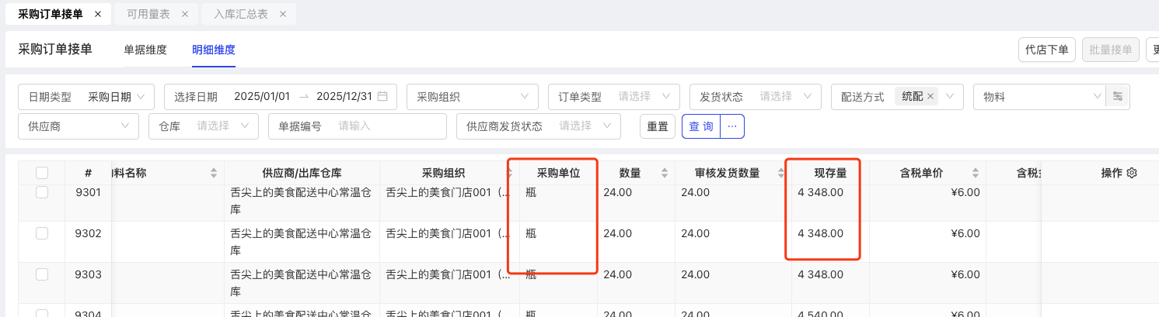Toggle the select-all header checkbox
The width and height of the screenshot is (1159, 317).
(x=42, y=173)
